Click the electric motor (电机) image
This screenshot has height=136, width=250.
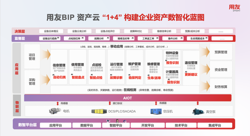[55, 111]
